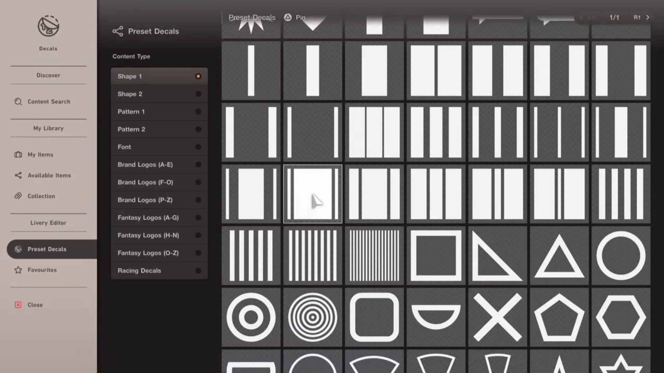Select the hexagon outline decal

621,317
